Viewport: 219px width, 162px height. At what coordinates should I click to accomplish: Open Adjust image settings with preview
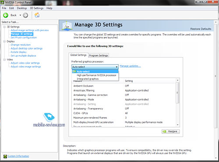(30, 30)
